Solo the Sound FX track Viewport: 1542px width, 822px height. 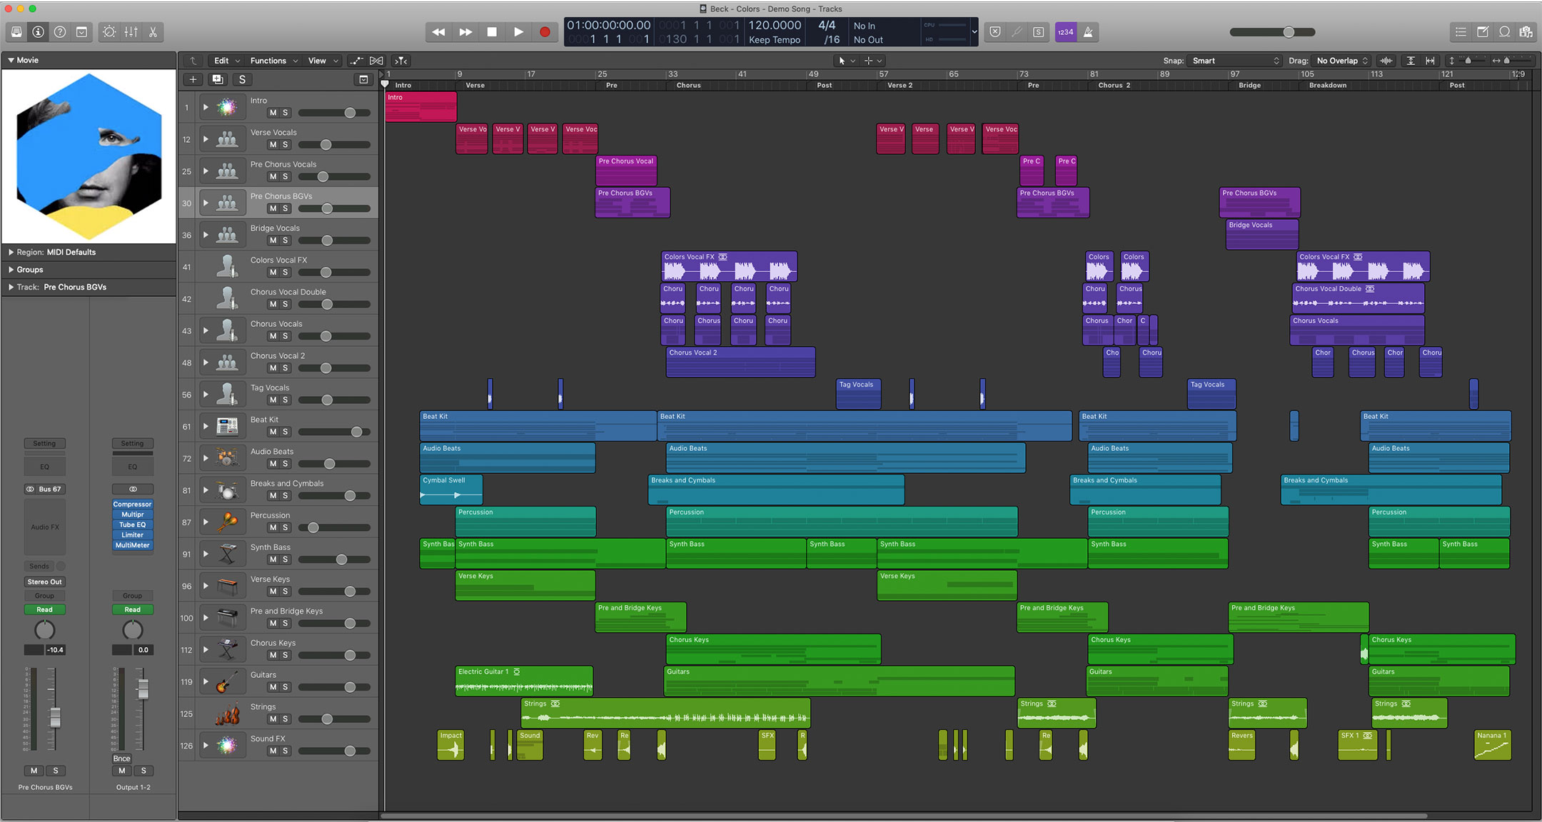tap(286, 751)
